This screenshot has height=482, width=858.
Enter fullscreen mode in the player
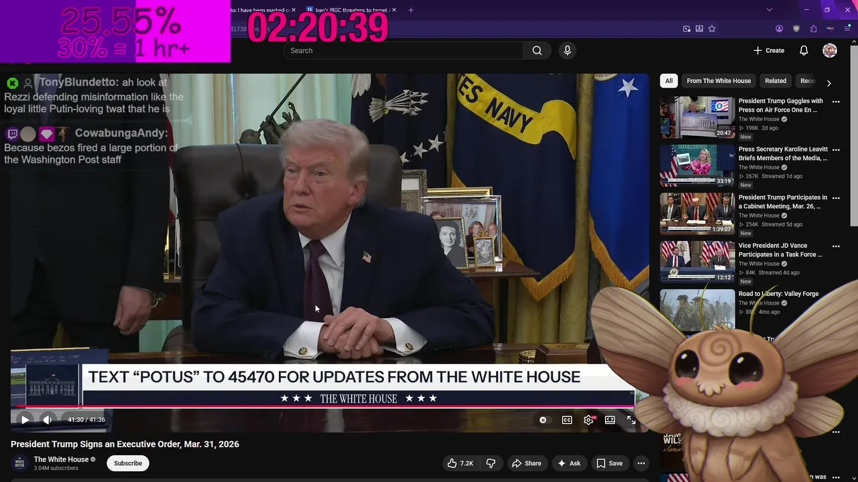pos(631,420)
